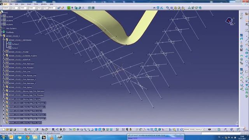
Task: Open the Edit menu
Action: (x=16, y=4)
